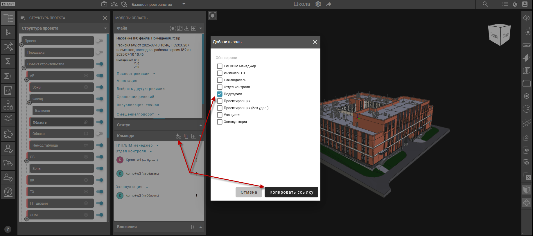533x236 pixels.
Task: Select the Балконы tree item
Action: (x=61, y=111)
